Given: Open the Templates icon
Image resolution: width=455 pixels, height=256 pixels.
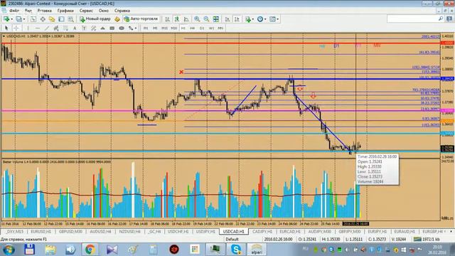Looking at the screenshot, I should pyautogui.click(x=272, y=19).
